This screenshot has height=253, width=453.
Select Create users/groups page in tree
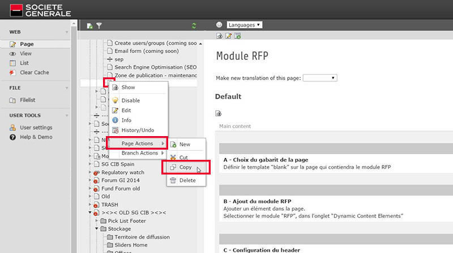[x=155, y=43]
